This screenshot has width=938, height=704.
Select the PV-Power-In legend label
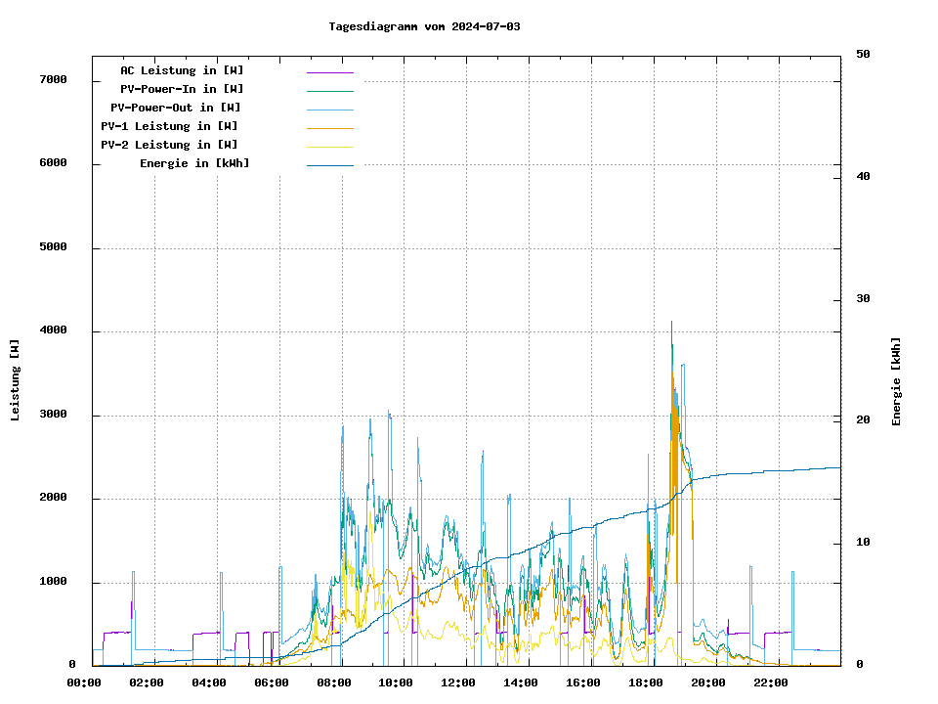click(182, 89)
